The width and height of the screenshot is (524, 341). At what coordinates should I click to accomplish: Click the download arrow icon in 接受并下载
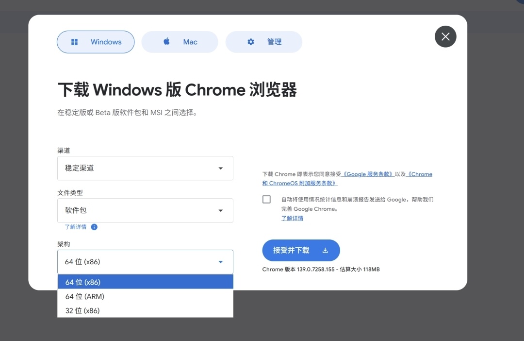pos(325,250)
